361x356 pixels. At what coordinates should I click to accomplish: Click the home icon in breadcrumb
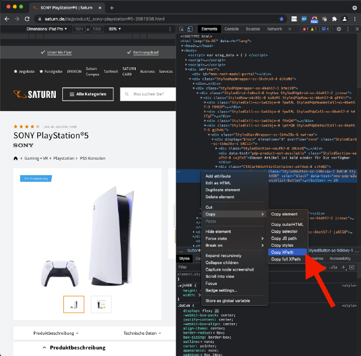click(15, 159)
